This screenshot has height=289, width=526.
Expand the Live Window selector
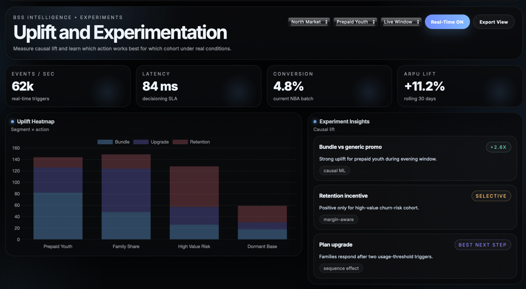click(401, 22)
